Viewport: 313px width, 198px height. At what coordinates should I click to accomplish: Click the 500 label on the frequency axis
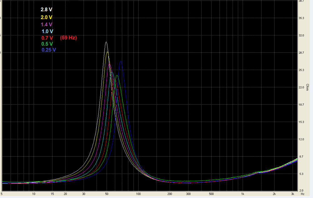click(211, 194)
